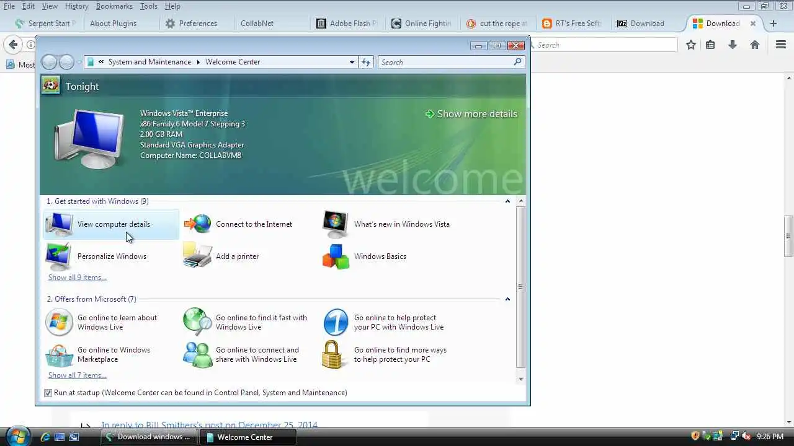
Task: Click Firefox back button
Action: pos(13,45)
